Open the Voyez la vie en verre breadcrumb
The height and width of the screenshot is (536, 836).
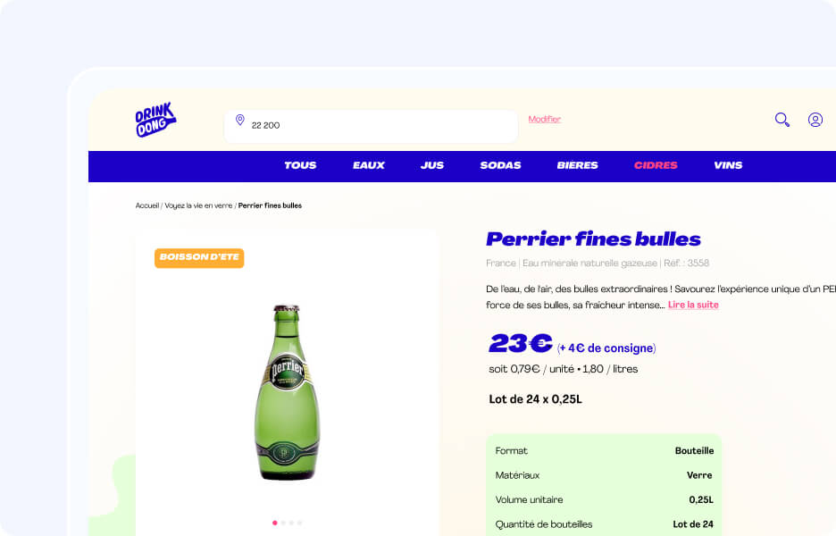point(198,205)
